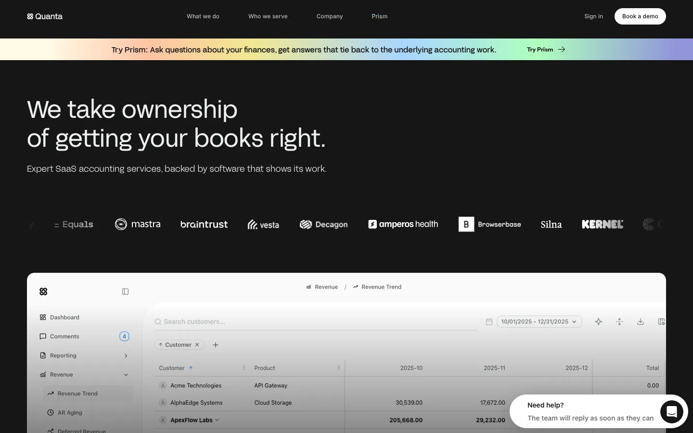This screenshot has height=433, width=693.
Task: Click the sparkle AI icon in toolbar
Action: click(598, 321)
